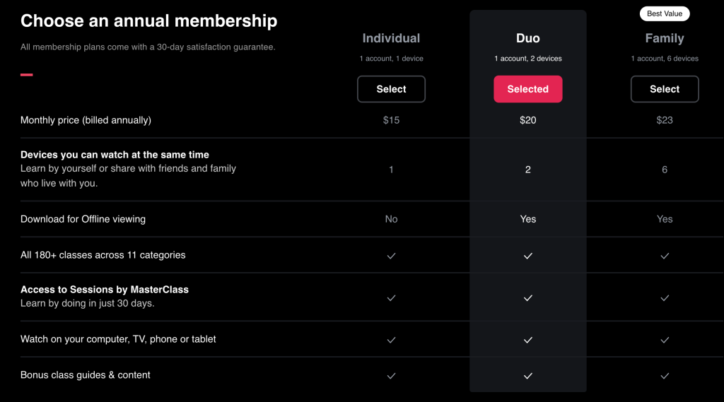Click the Access to Sessions by MasterClass label
724x402 pixels.
coord(105,290)
